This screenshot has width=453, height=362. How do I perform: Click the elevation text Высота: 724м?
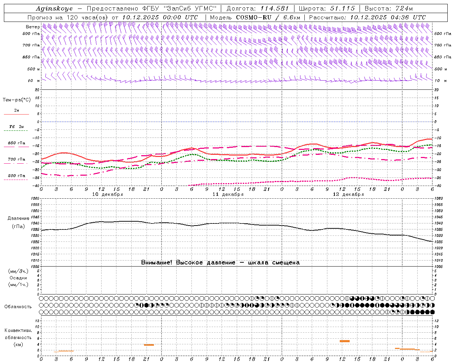pos(389,8)
